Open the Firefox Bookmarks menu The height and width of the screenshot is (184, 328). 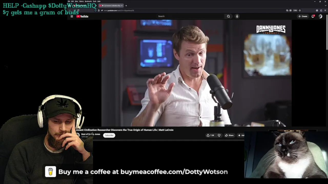pyautogui.click(x=88, y=1)
